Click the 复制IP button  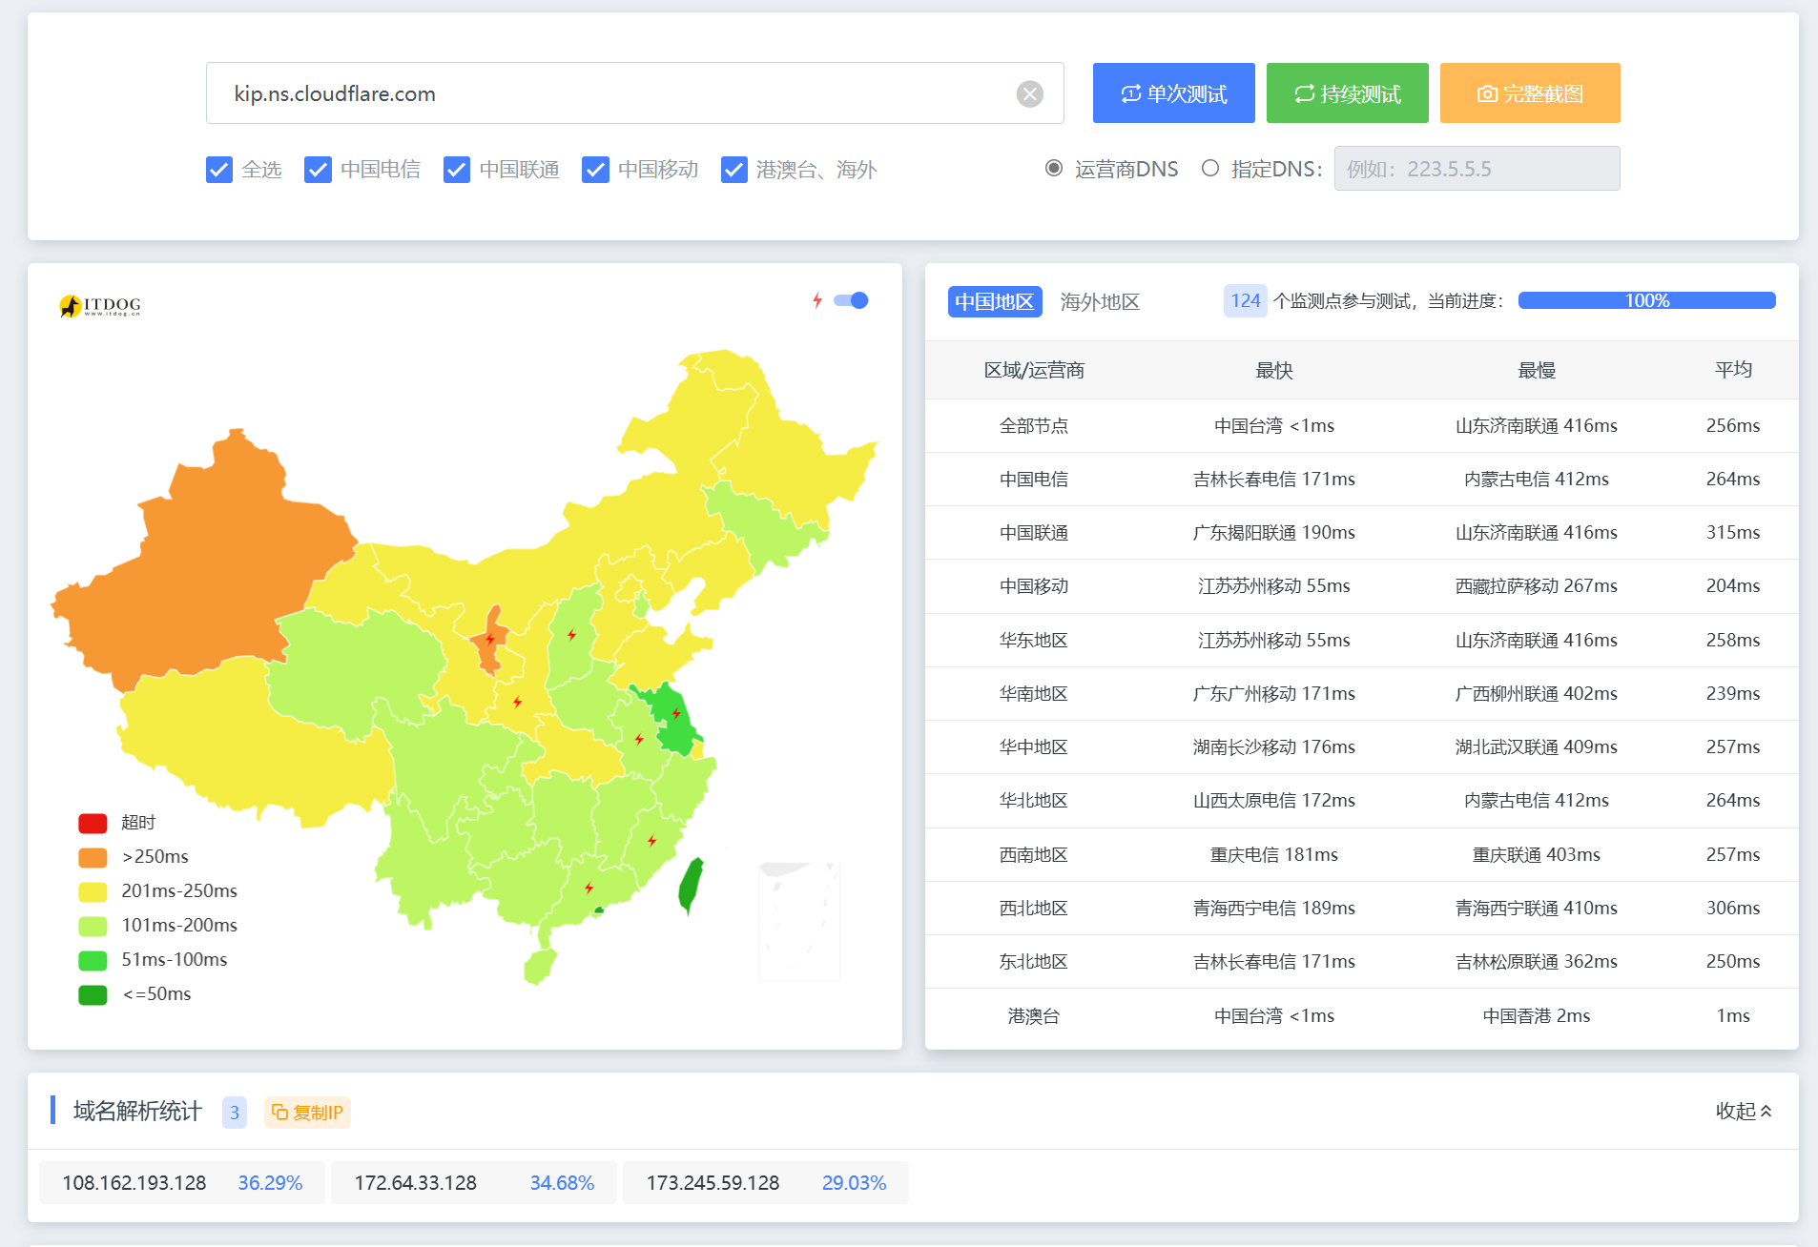(307, 1113)
